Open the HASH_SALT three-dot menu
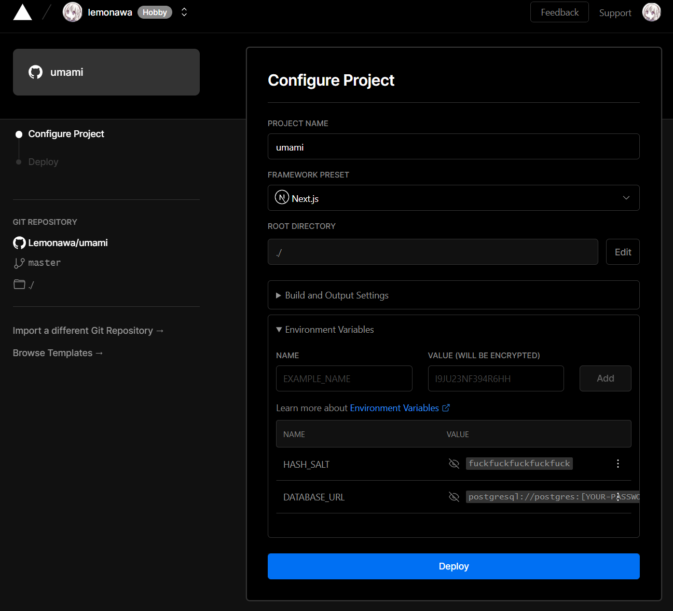 [x=617, y=464]
